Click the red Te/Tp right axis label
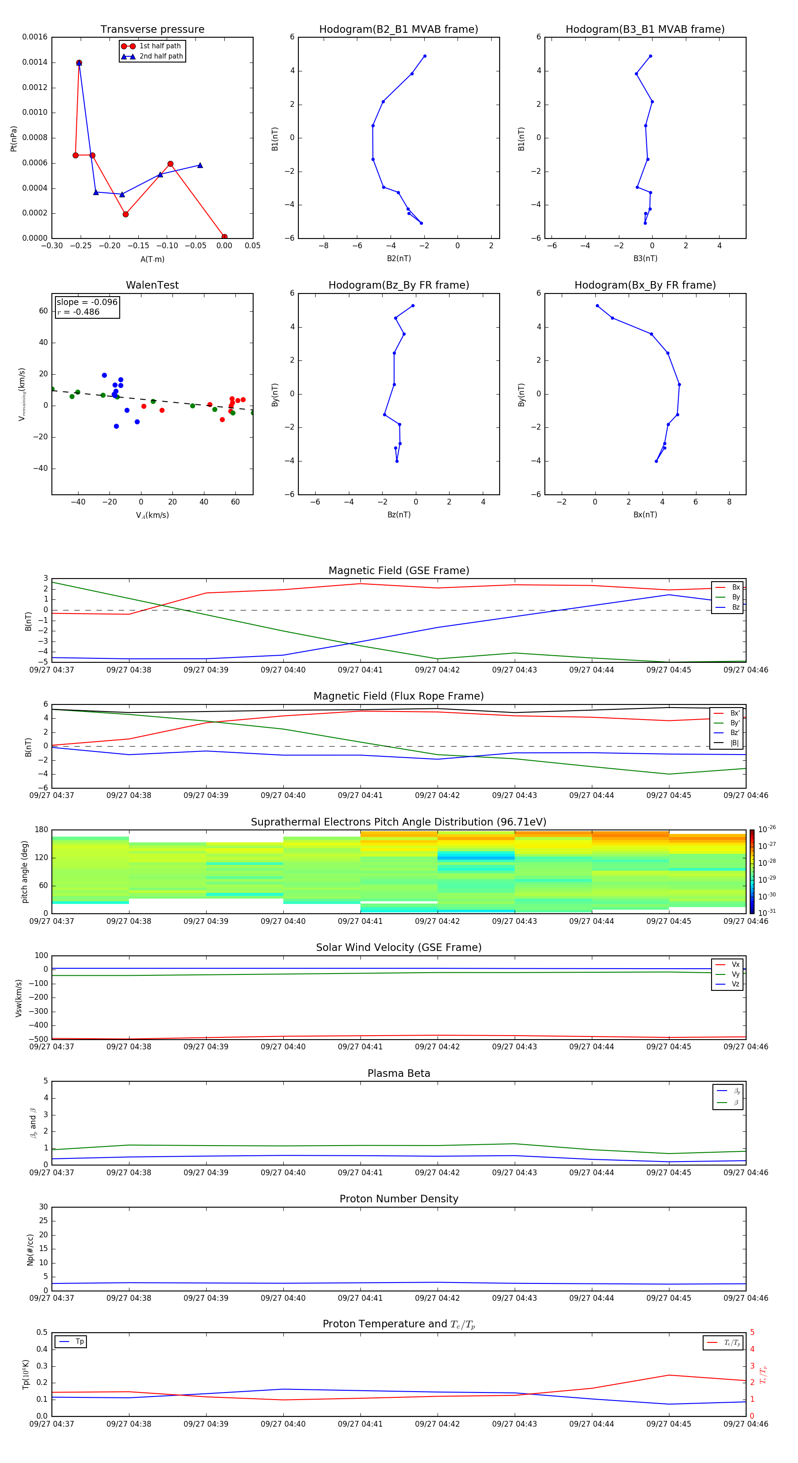Image resolution: width=798 pixels, height=1463 pixels. point(763,1374)
